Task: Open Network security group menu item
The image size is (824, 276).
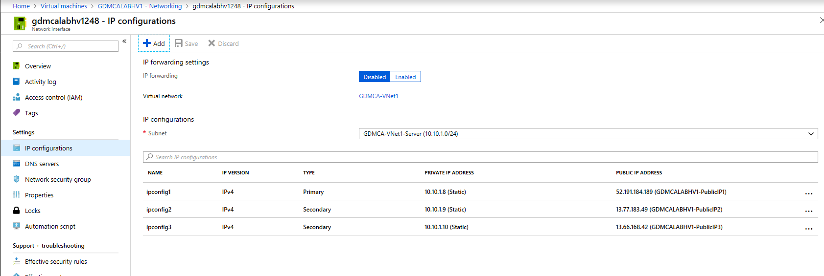Action: [x=58, y=179]
